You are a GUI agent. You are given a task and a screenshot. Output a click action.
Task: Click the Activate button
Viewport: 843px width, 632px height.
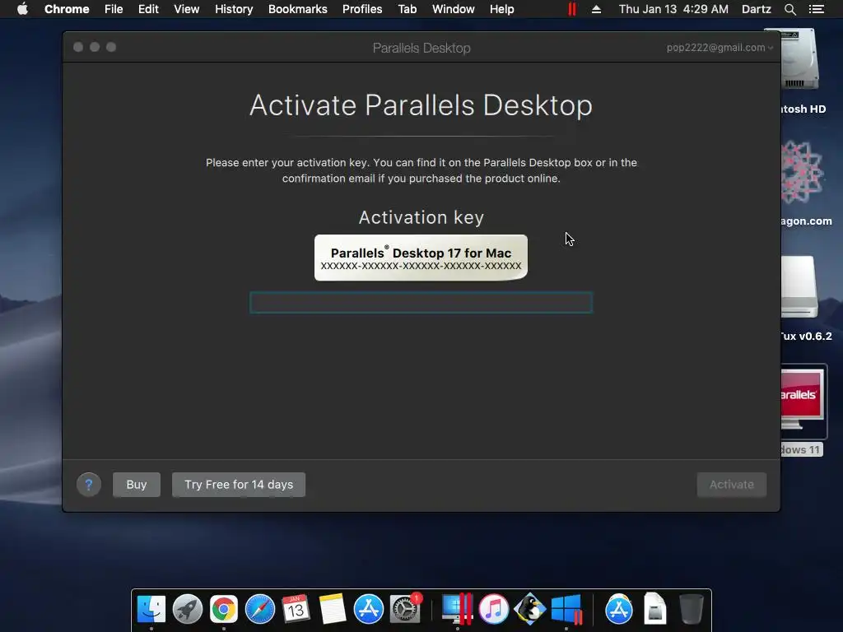tap(731, 484)
